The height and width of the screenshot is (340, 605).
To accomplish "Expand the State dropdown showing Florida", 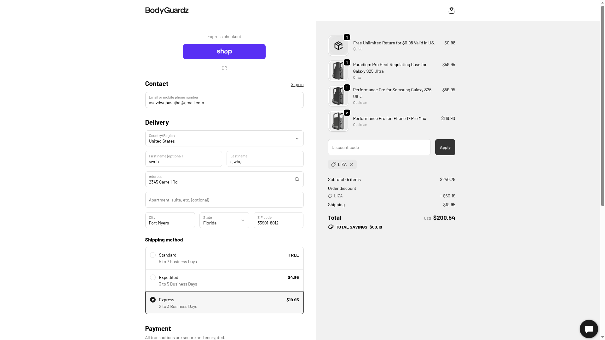I will click(224, 220).
